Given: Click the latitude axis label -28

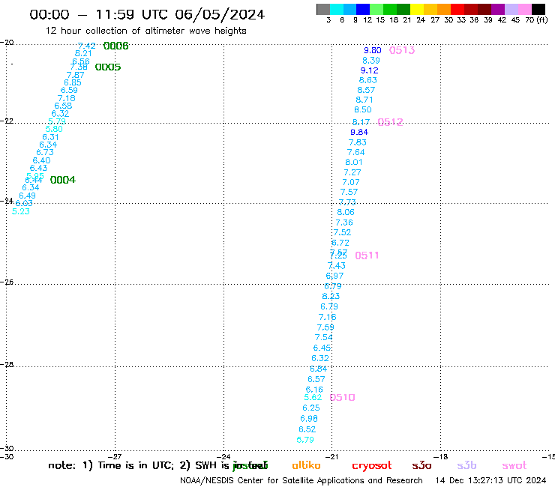Looking at the screenshot, I should pos(7,364).
